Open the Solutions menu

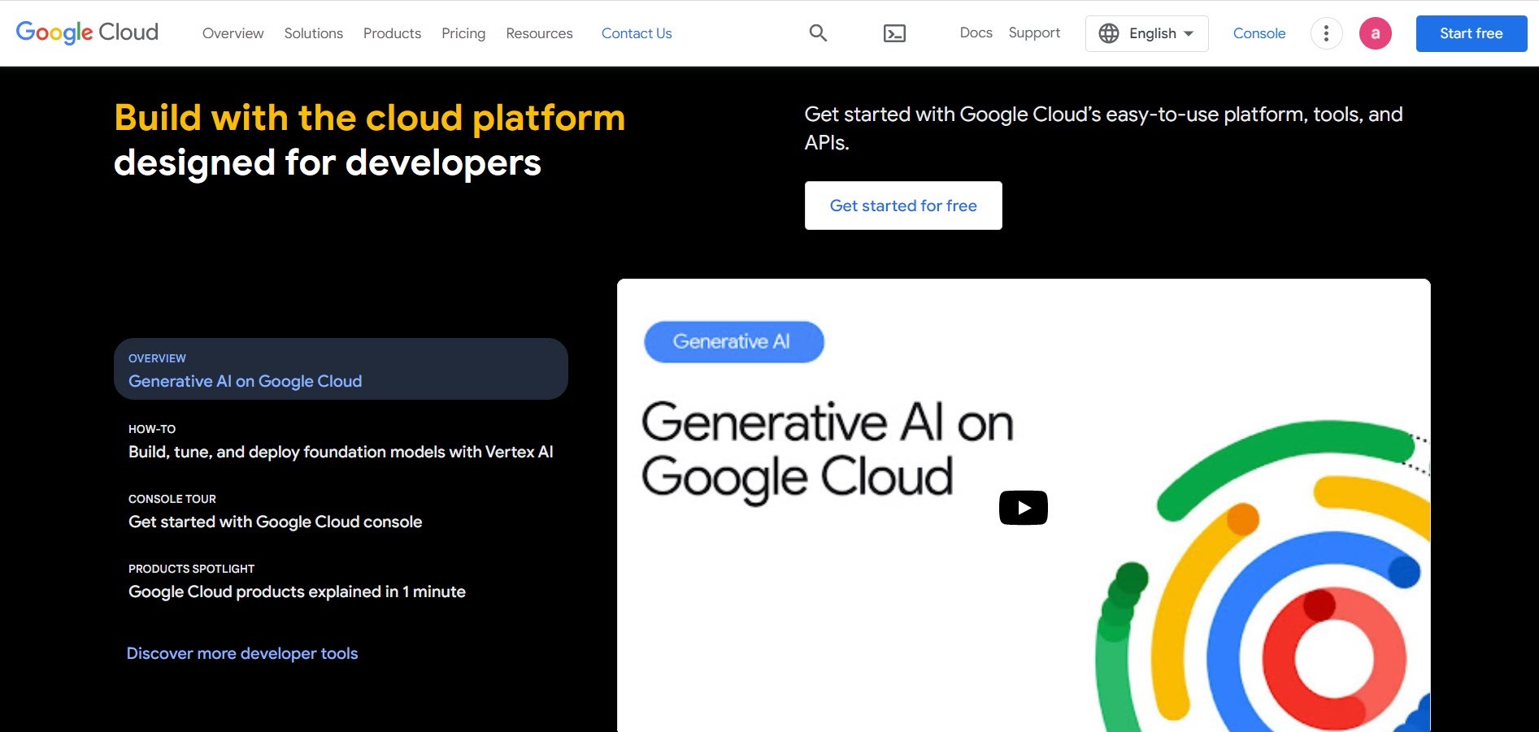[x=313, y=33]
